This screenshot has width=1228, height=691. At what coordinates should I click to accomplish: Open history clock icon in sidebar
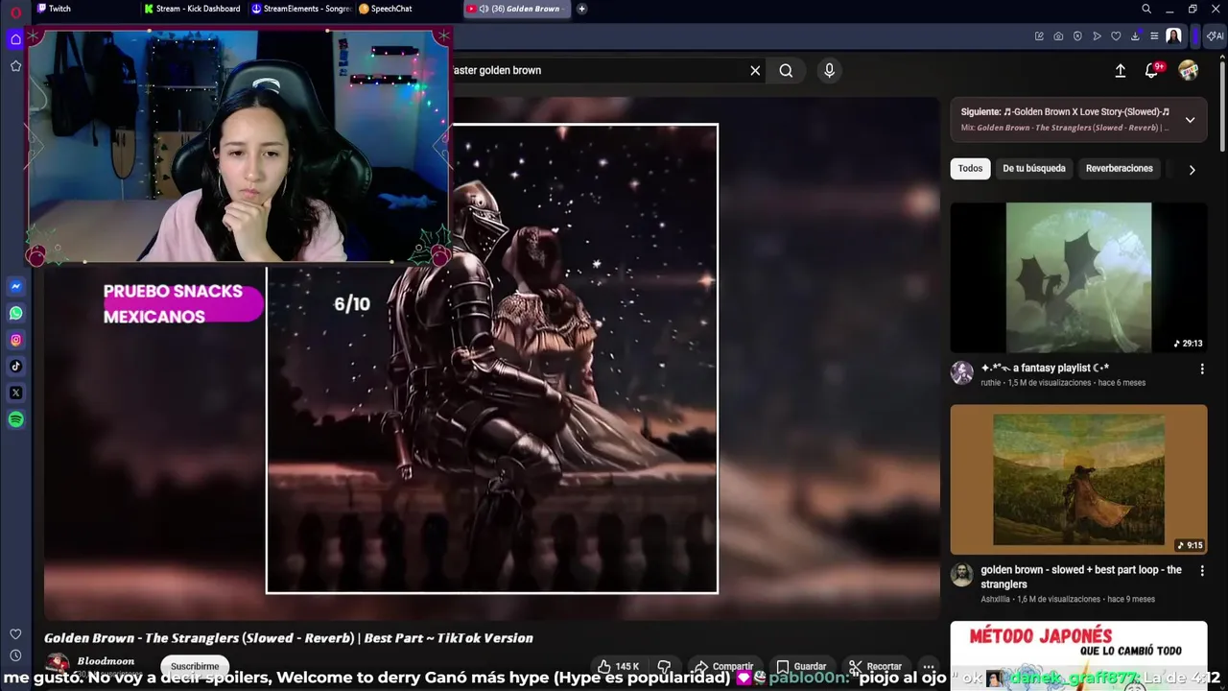tap(15, 655)
